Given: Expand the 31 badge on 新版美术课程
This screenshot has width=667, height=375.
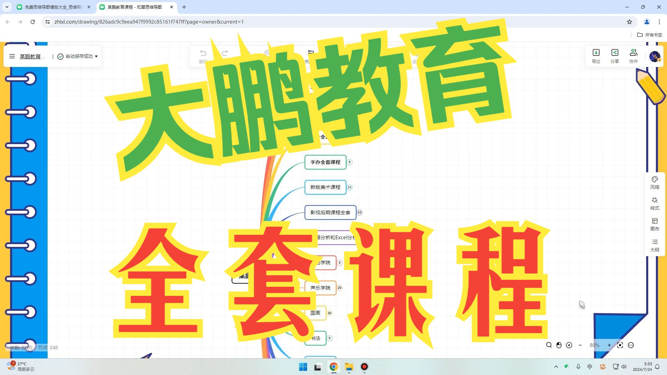Looking at the screenshot, I should (350, 187).
